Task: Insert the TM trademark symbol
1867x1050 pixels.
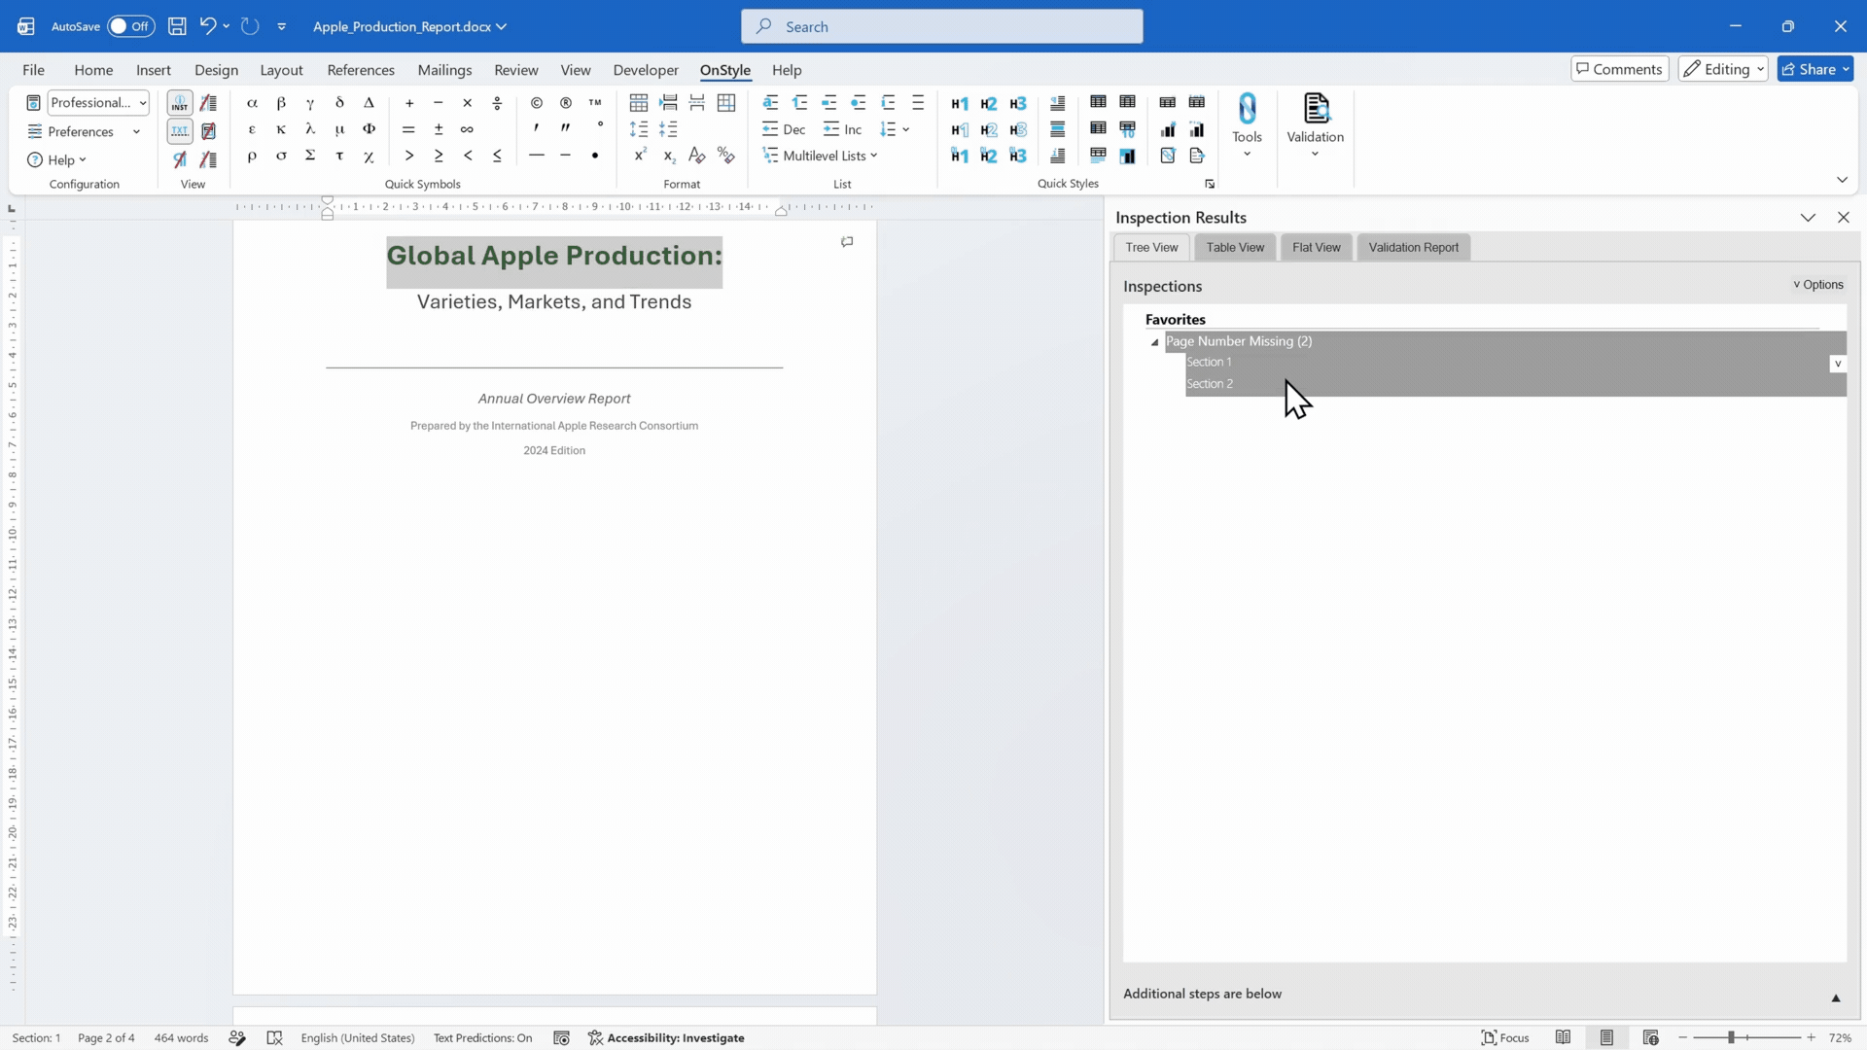Action: 595,103
